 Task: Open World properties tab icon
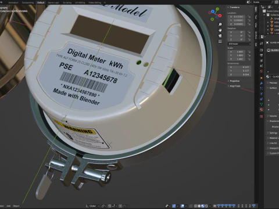point(262,71)
